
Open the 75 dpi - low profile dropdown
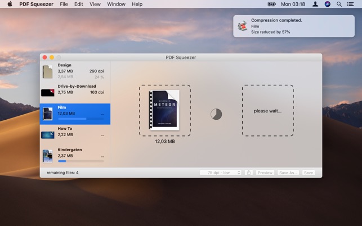[220, 173]
